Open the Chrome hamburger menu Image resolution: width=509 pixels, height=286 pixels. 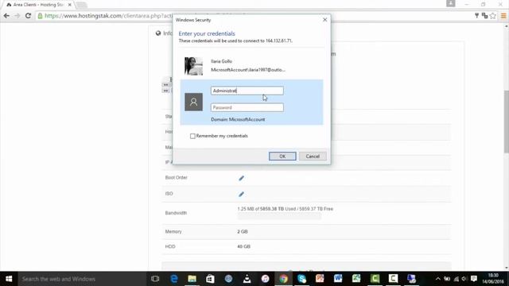[x=503, y=16]
